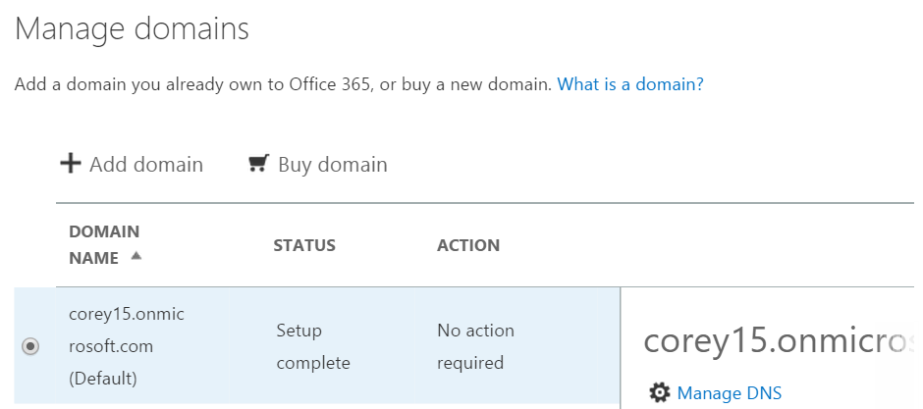Screen dimensions: 923x409
Task: Sort the table by DOMAIN NAME header
Action: coord(104,244)
